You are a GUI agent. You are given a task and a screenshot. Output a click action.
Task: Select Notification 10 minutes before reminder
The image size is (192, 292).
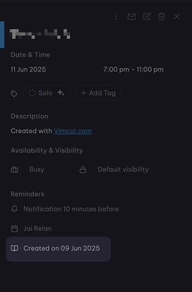(71, 209)
